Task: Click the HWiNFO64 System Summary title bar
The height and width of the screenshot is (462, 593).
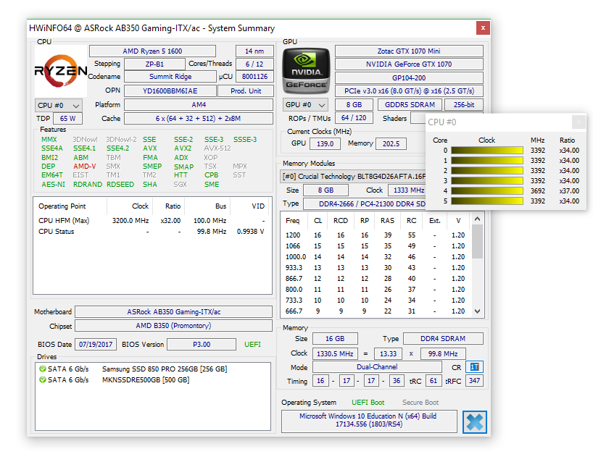Action: (x=217, y=28)
